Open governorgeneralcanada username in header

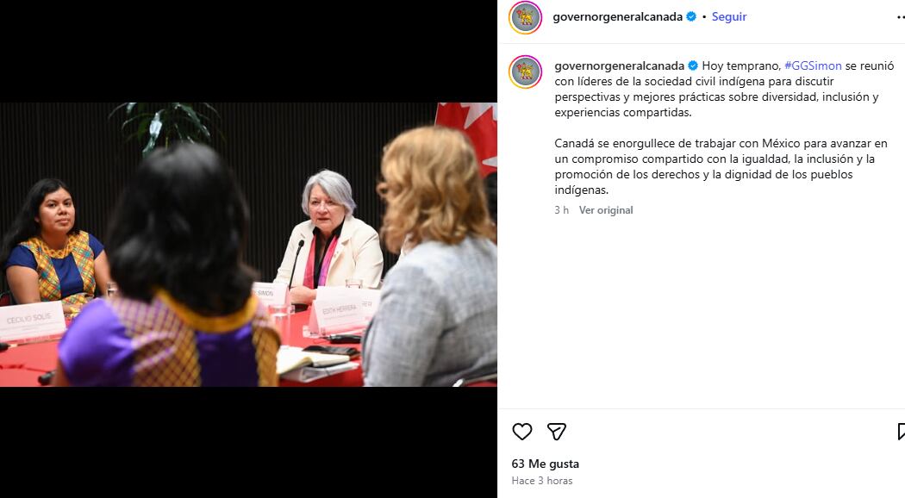618,16
